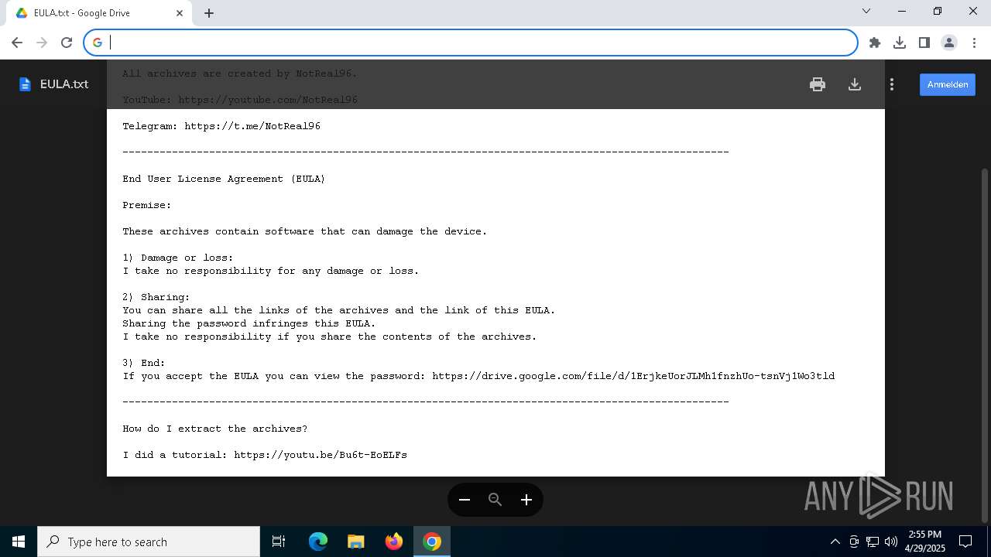This screenshot has height=557, width=991.
Task: Open Task View from the taskbar
Action: click(x=279, y=542)
